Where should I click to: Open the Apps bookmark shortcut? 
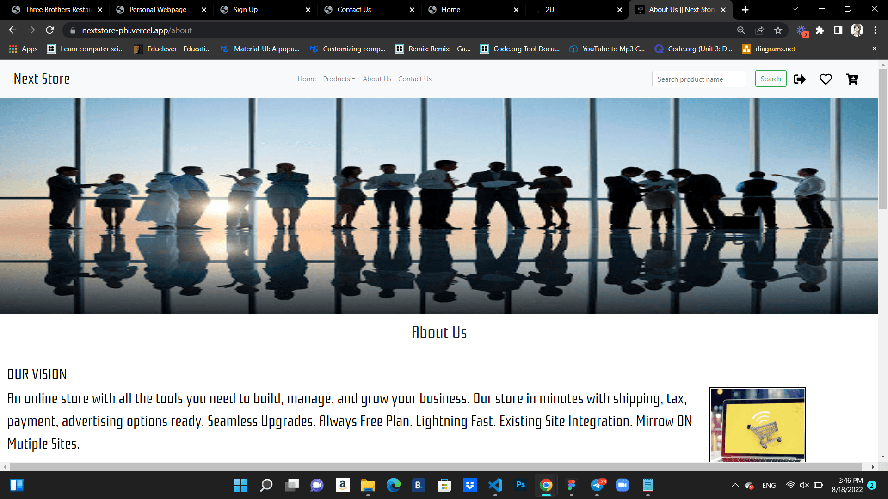tap(23, 49)
